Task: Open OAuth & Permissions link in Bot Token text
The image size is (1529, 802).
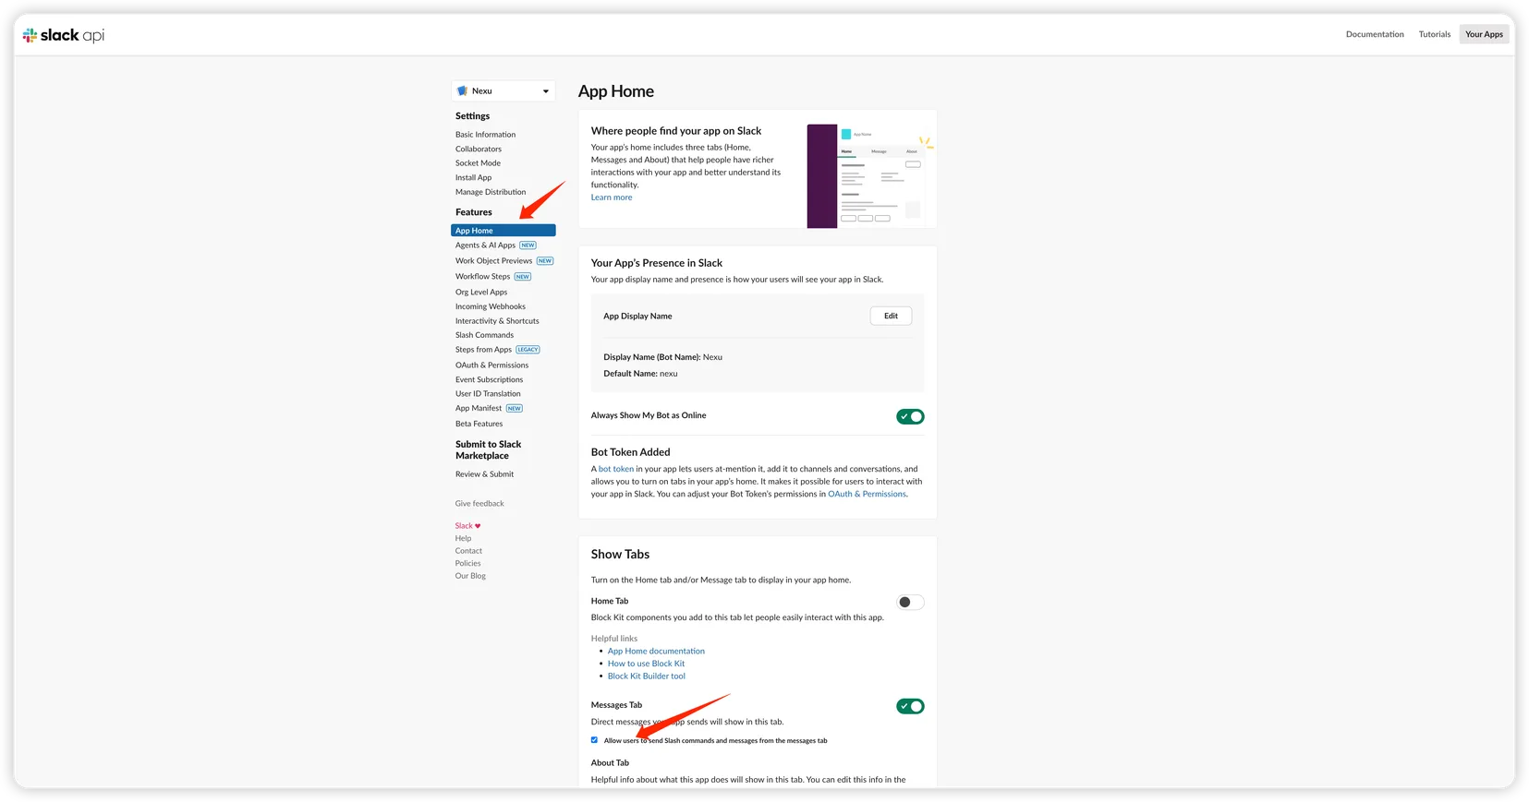Action: point(867,494)
